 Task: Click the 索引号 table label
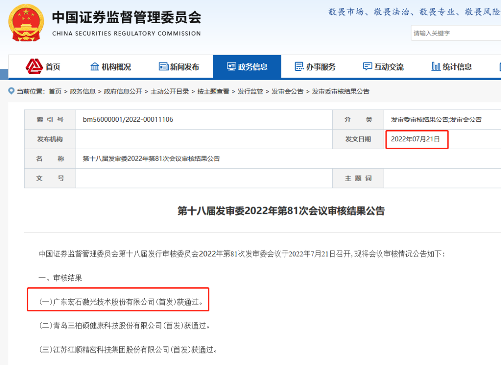50,120
